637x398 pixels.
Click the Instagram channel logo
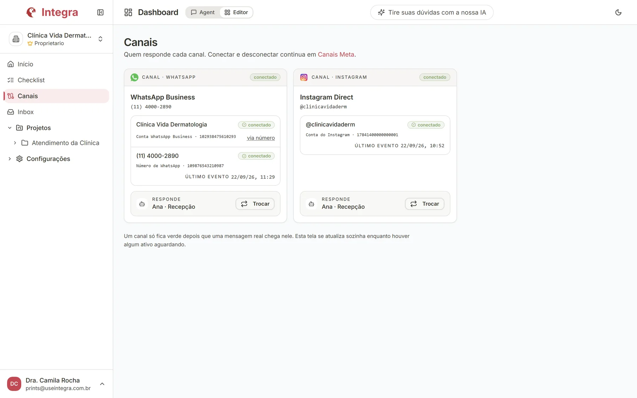pos(304,77)
